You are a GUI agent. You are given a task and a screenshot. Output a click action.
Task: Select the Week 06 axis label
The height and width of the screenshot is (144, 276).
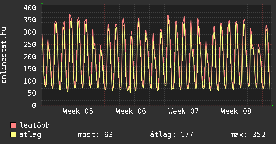tap(131, 111)
